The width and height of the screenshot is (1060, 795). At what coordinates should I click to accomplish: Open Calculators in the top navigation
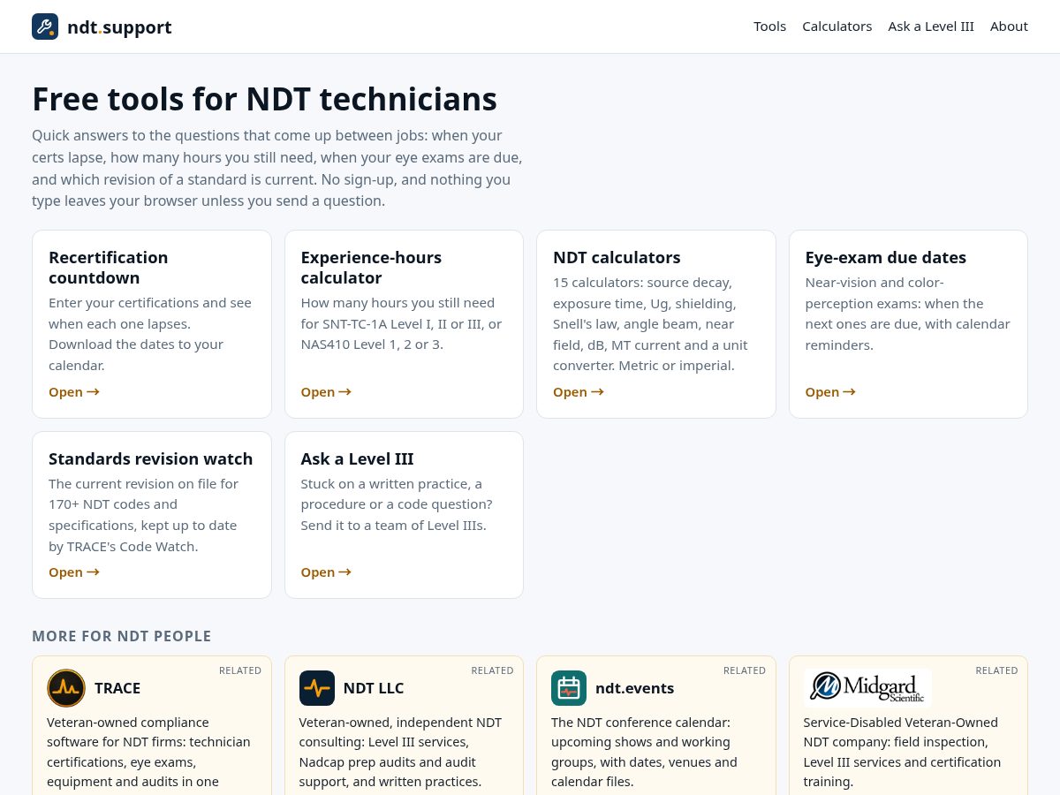(837, 26)
